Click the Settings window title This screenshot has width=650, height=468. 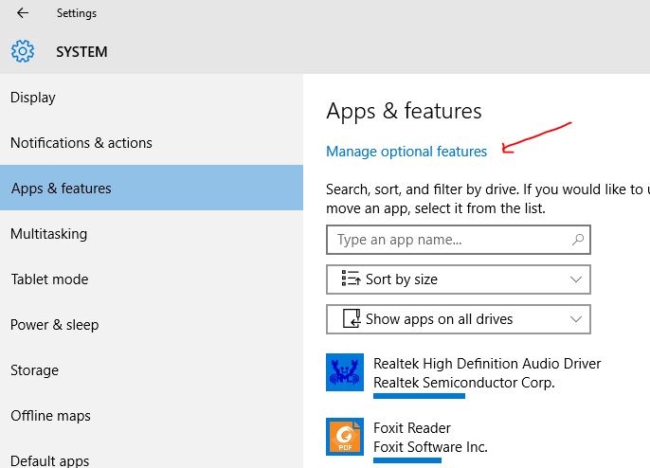click(77, 13)
